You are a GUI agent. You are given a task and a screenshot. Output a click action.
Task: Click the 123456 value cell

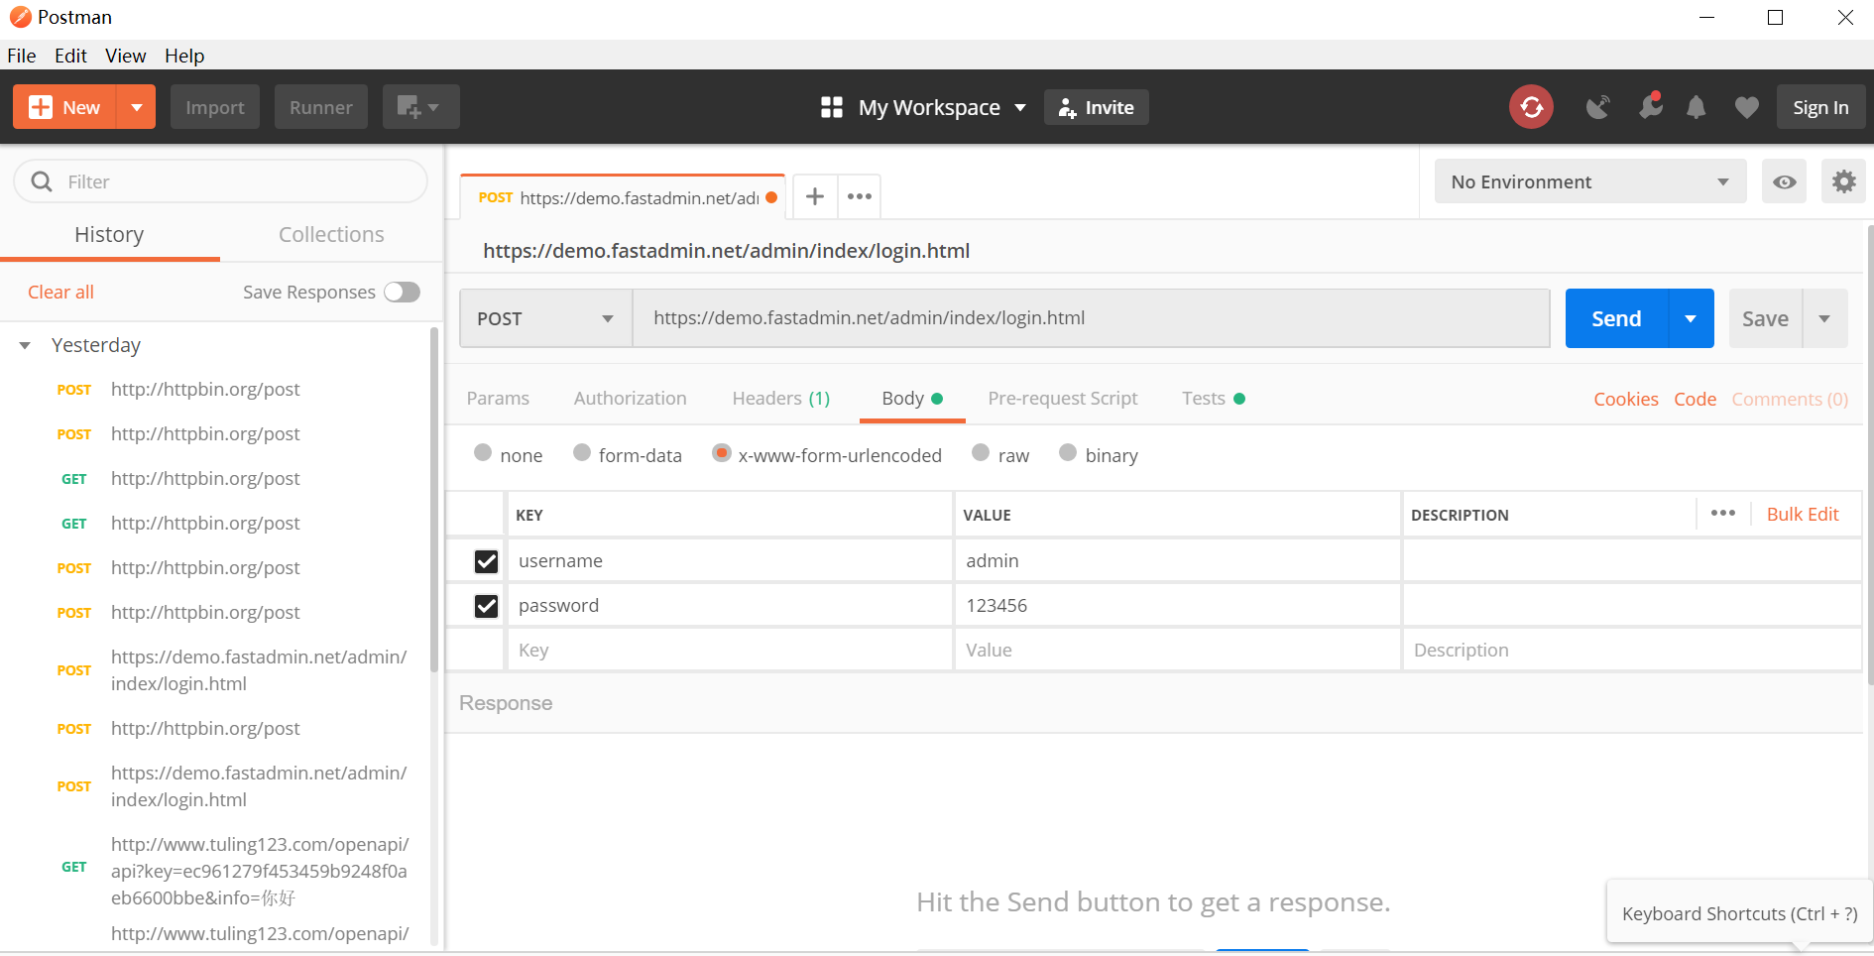tap(1177, 606)
